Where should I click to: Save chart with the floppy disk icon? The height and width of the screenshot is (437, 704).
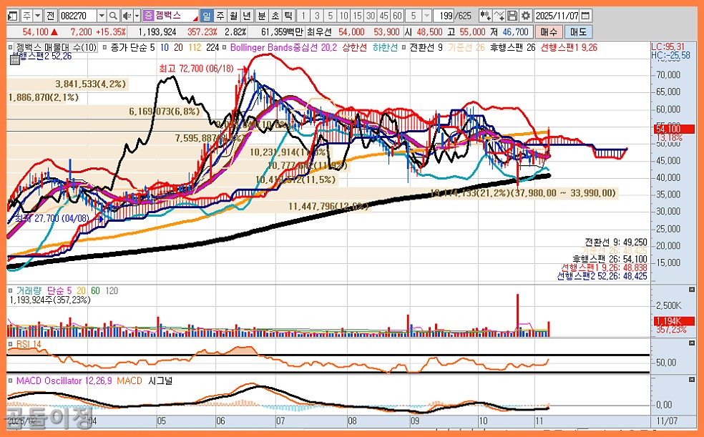tap(512, 16)
